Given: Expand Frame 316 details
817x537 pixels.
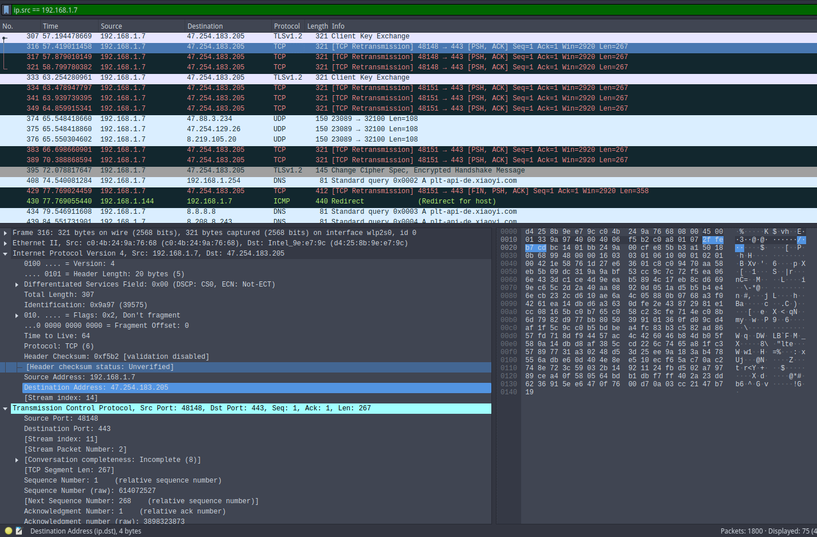Looking at the screenshot, I should pyautogui.click(x=6, y=232).
